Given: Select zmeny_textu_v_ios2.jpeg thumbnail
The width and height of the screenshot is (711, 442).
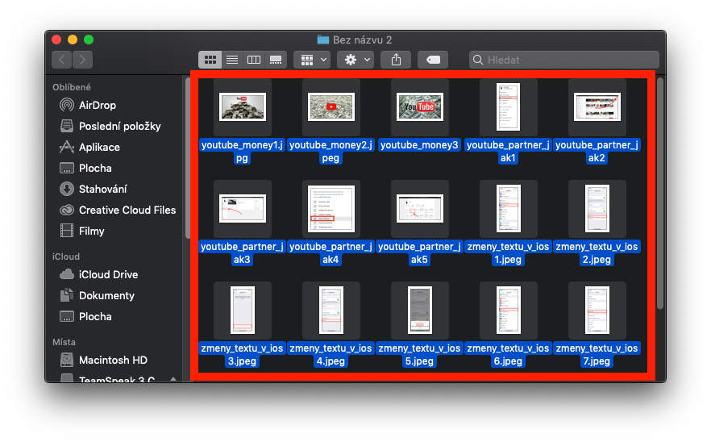Looking at the screenshot, I should point(597,209).
